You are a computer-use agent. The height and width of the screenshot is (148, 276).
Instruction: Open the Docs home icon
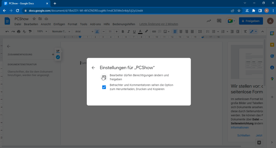click(x=7, y=21)
